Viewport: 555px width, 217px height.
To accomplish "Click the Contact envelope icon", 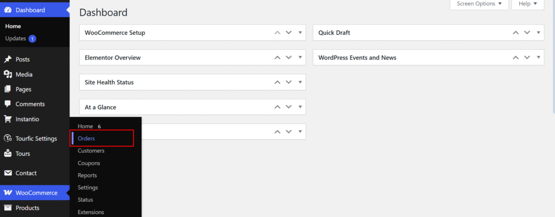I will [8, 173].
